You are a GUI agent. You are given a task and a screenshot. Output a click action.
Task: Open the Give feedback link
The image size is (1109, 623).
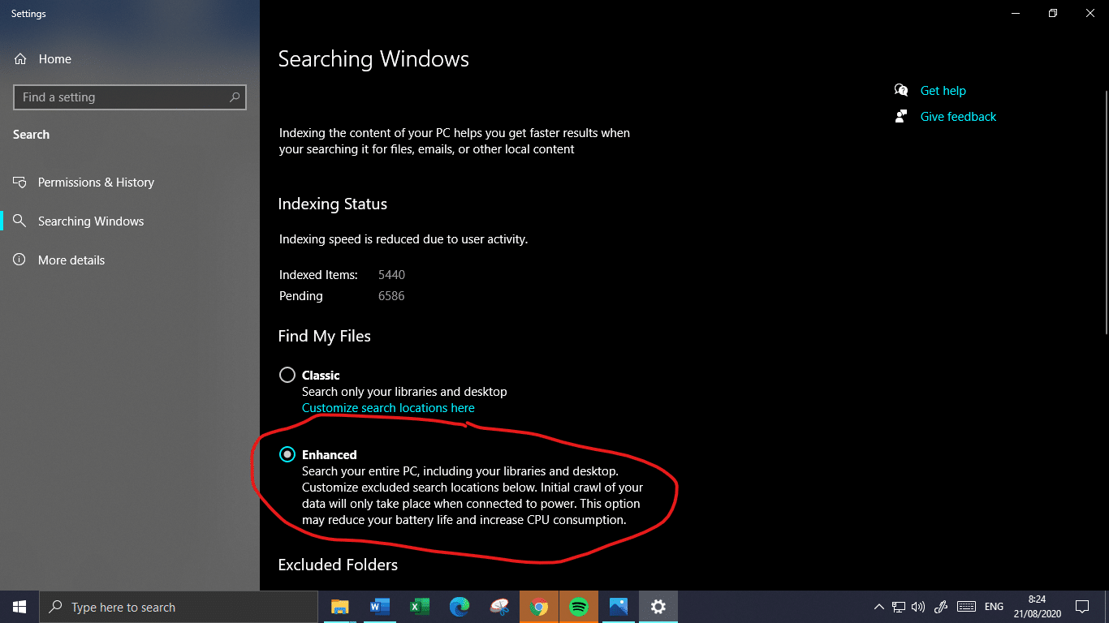click(x=958, y=117)
